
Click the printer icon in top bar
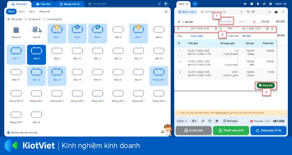270,4
